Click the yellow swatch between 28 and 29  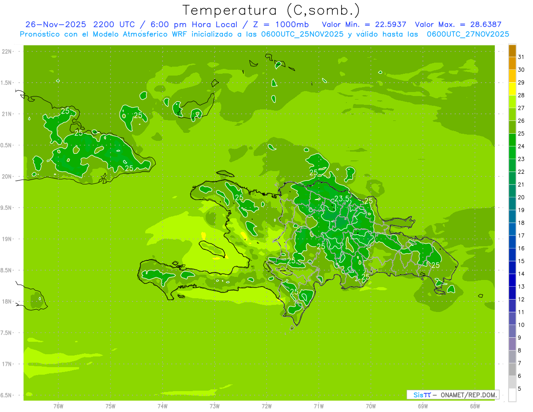[512, 89]
